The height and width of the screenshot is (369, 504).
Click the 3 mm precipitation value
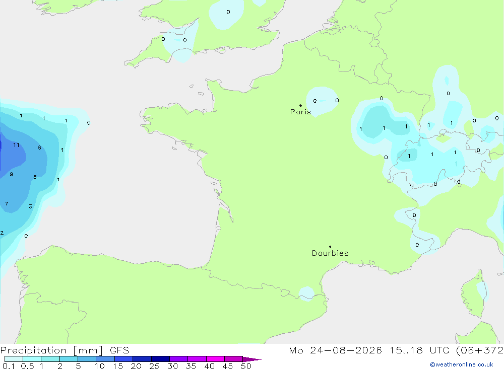pos(31,206)
